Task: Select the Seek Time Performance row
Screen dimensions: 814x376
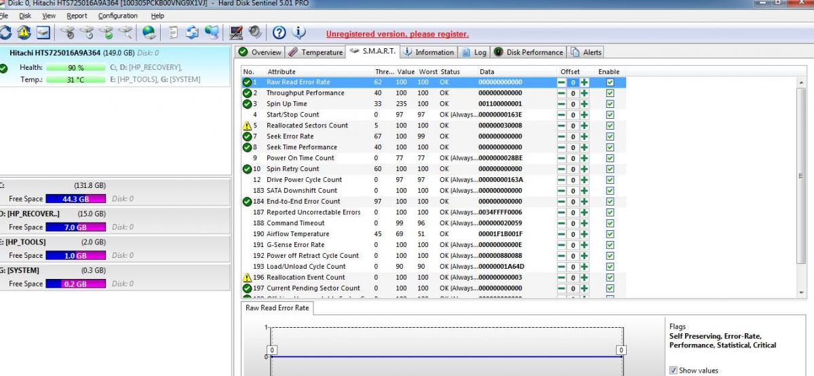Action: pyautogui.click(x=434, y=147)
